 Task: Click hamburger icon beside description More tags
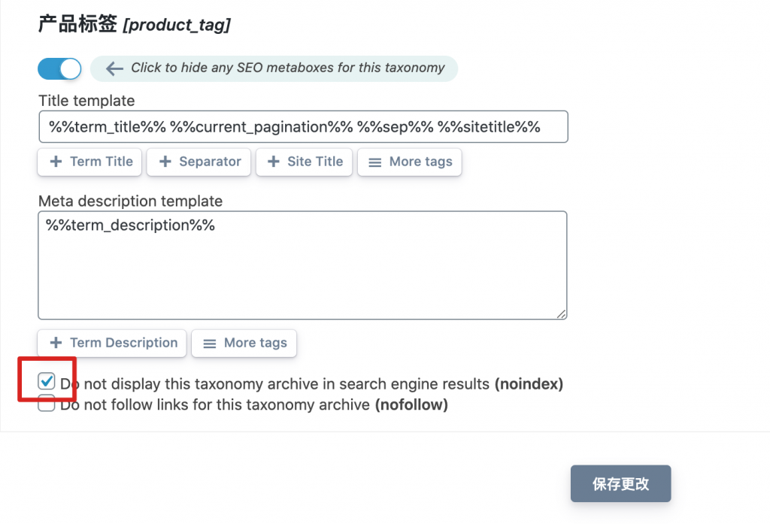(x=209, y=343)
